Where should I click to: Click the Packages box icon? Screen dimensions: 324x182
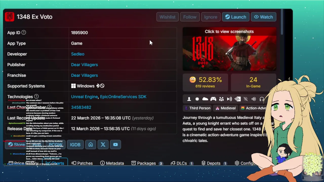134,163
